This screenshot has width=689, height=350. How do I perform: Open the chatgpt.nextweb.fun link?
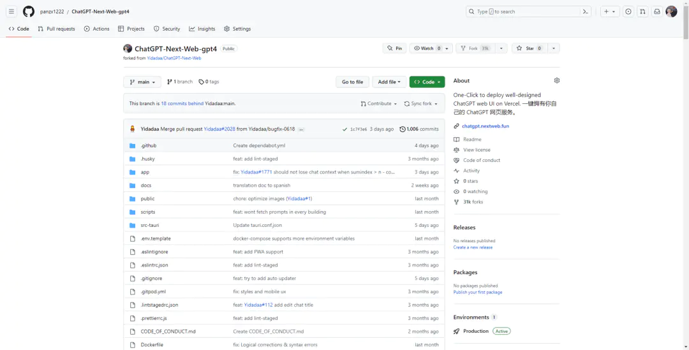485,126
